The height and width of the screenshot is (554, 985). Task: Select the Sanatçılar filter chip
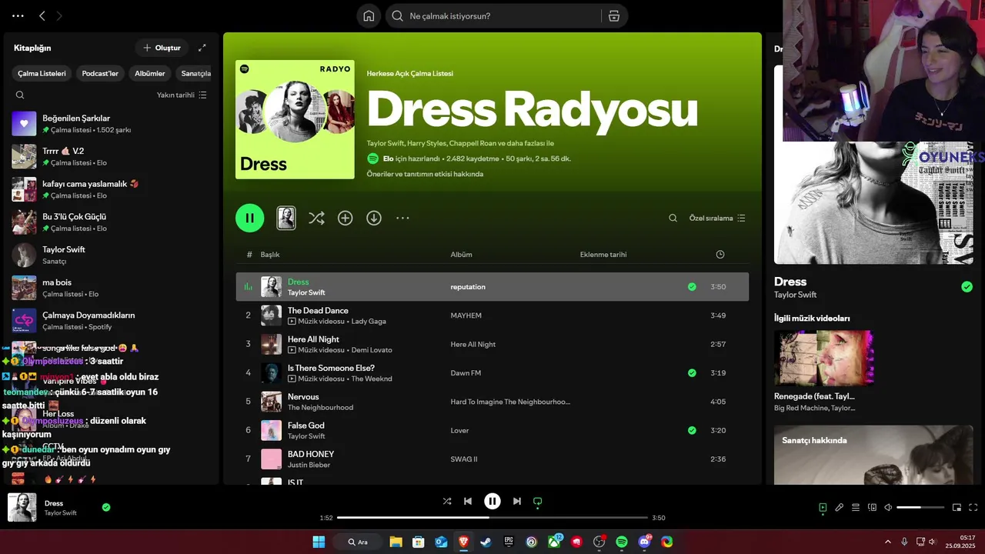coord(195,74)
